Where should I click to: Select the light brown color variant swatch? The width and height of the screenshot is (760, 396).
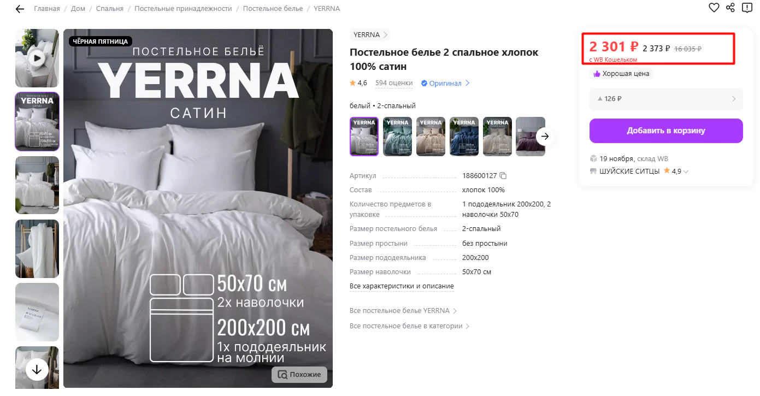497,137
